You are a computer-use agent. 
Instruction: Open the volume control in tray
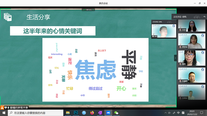click(x=169, y=113)
